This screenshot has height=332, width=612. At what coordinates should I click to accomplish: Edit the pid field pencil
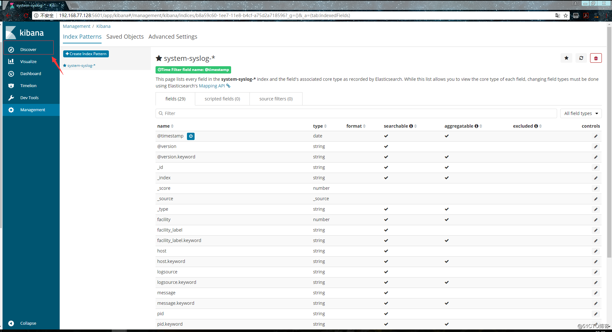[x=596, y=314]
